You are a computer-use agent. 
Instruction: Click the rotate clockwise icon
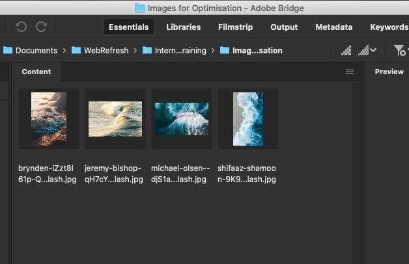(x=41, y=27)
